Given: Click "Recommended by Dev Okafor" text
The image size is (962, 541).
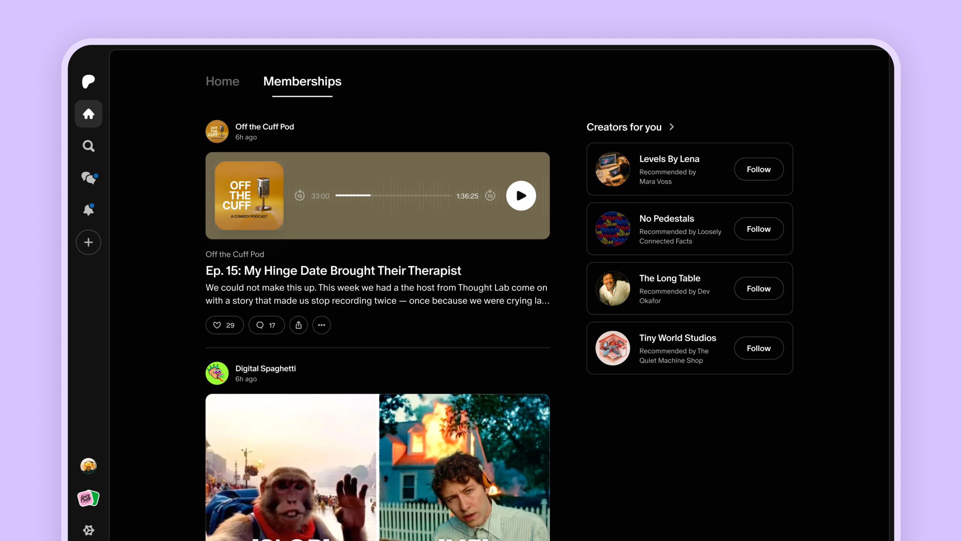Looking at the screenshot, I should point(674,296).
